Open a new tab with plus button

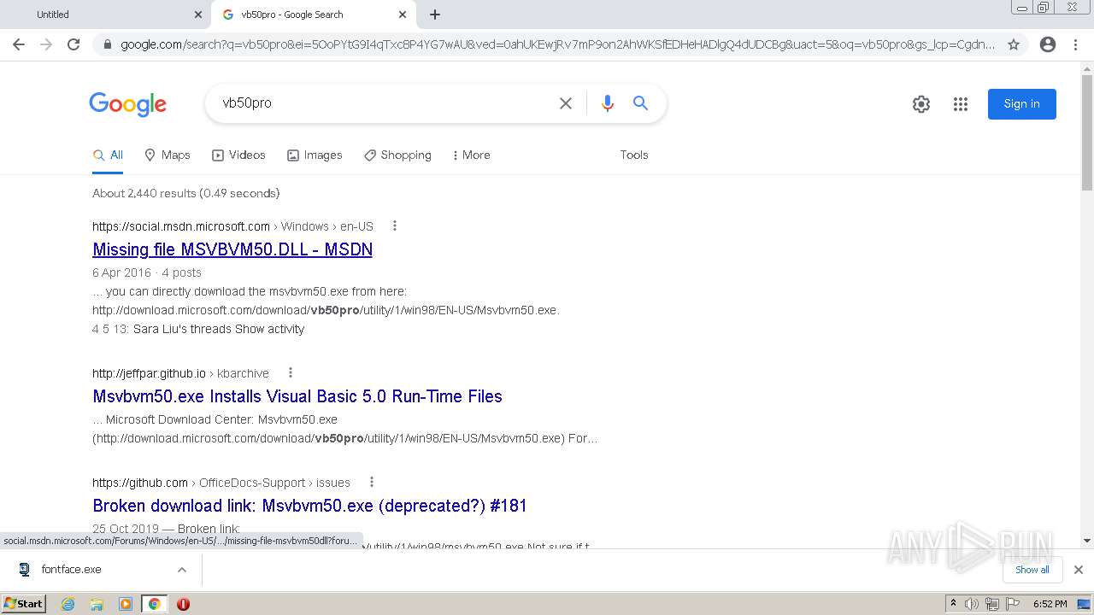pos(435,15)
